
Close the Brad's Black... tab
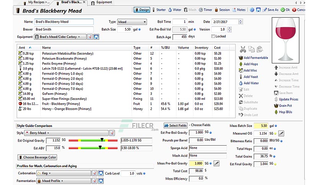[84, 2]
